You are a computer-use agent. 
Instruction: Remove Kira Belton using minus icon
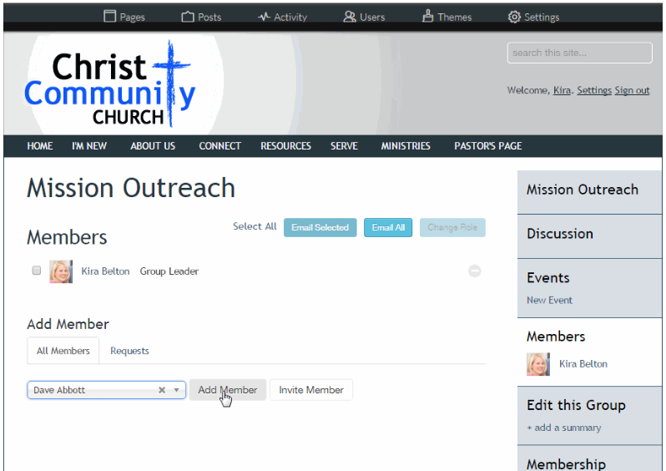(x=474, y=271)
